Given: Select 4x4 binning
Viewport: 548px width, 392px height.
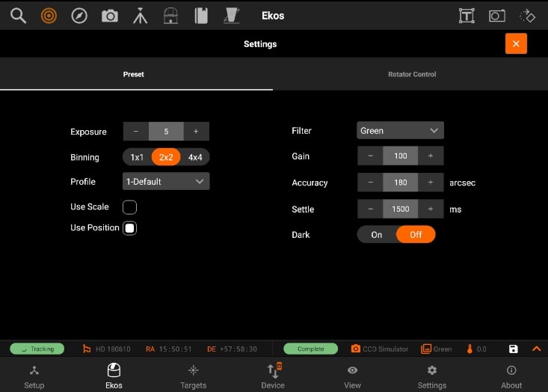Looking at the screenshot, I should 195,157.
